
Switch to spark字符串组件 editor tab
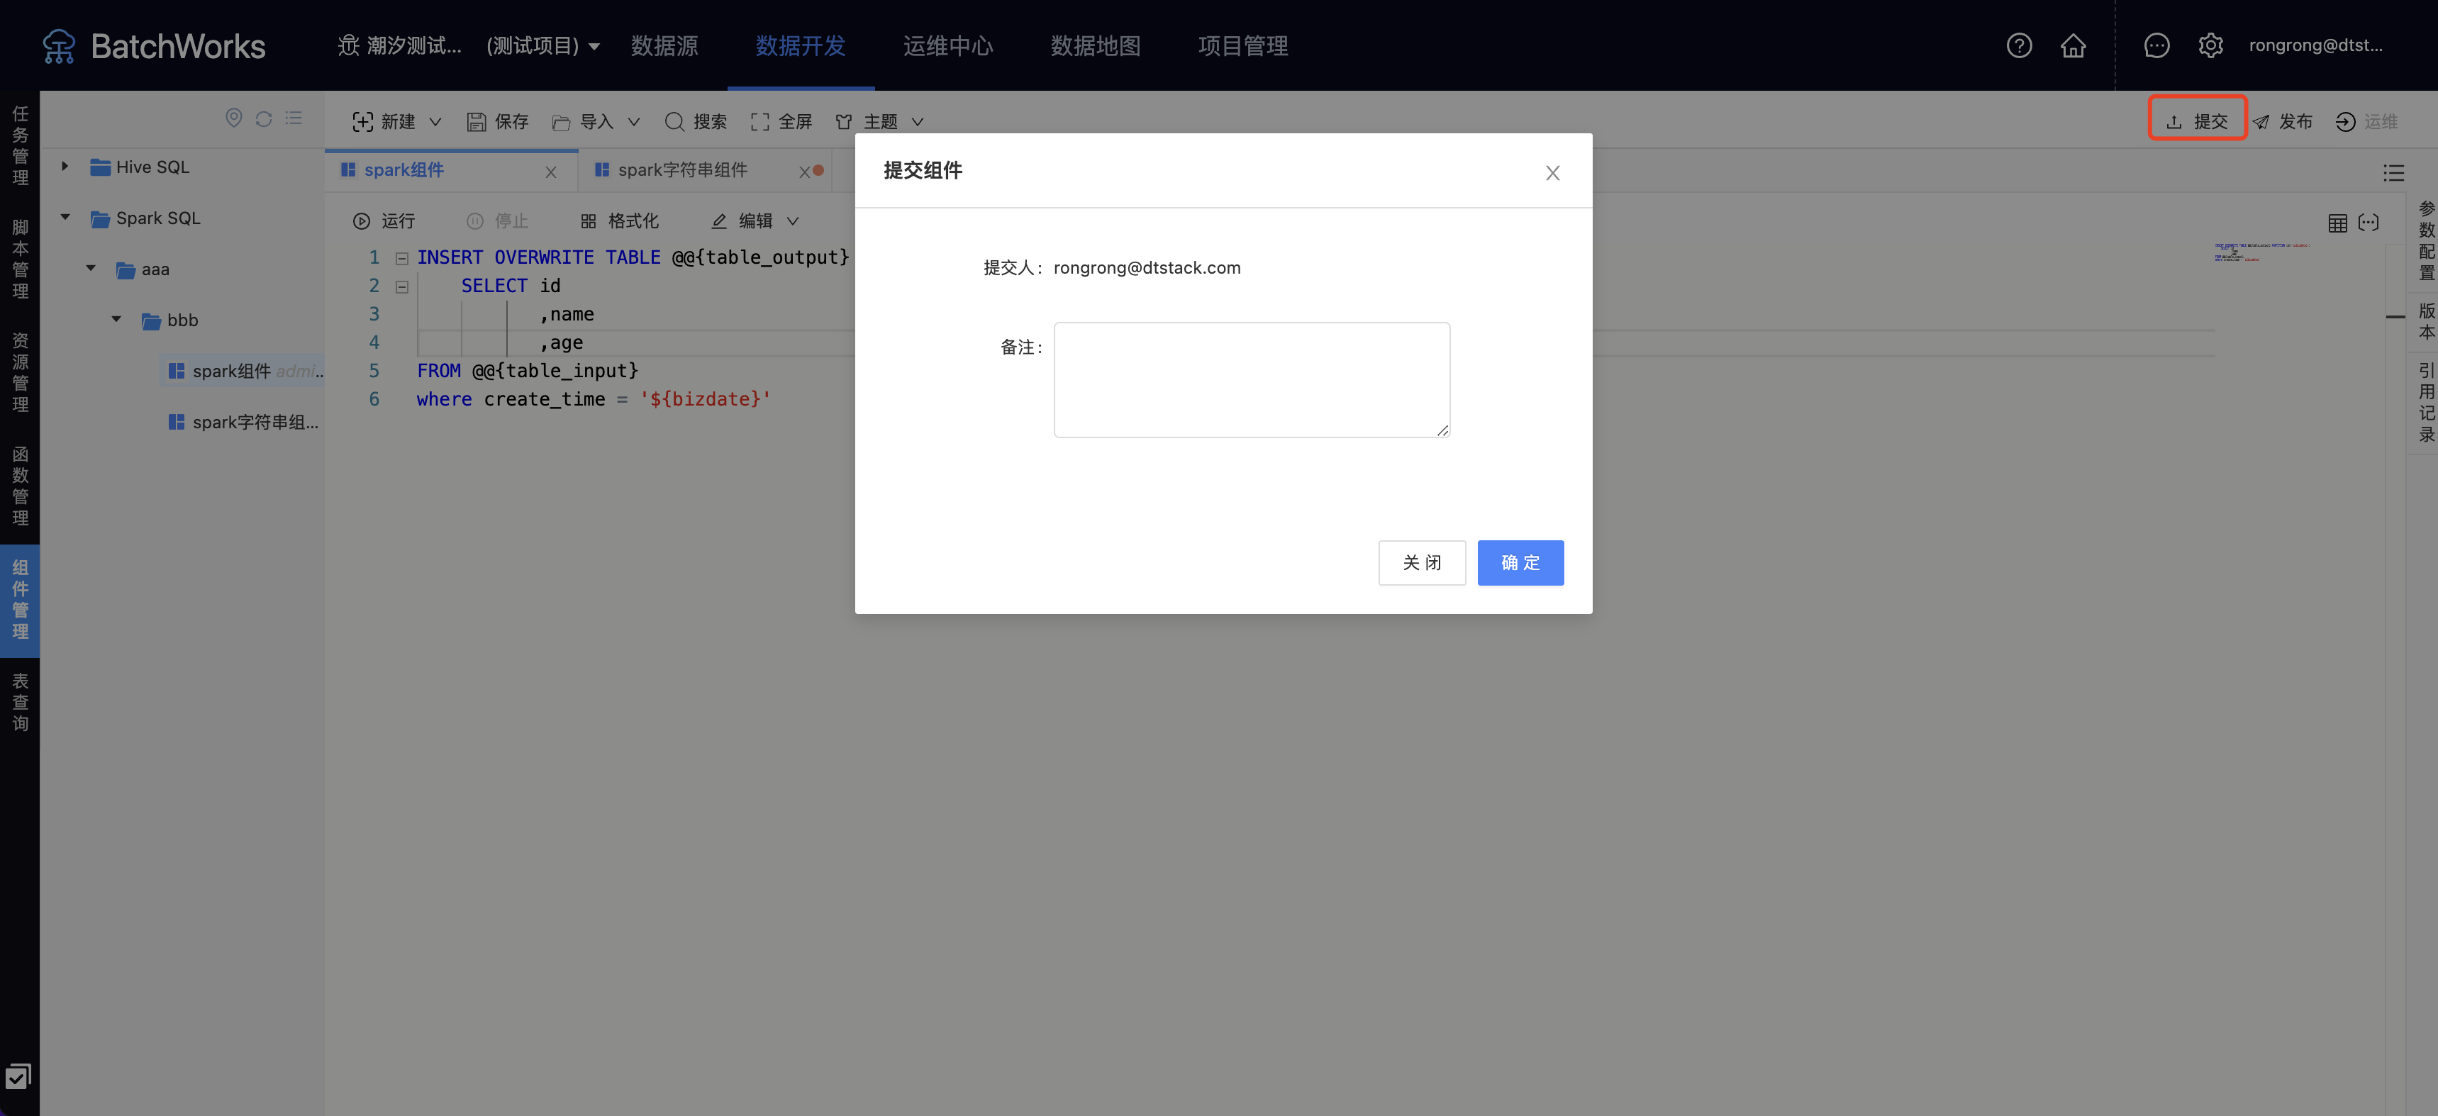[x=681, y=169]
